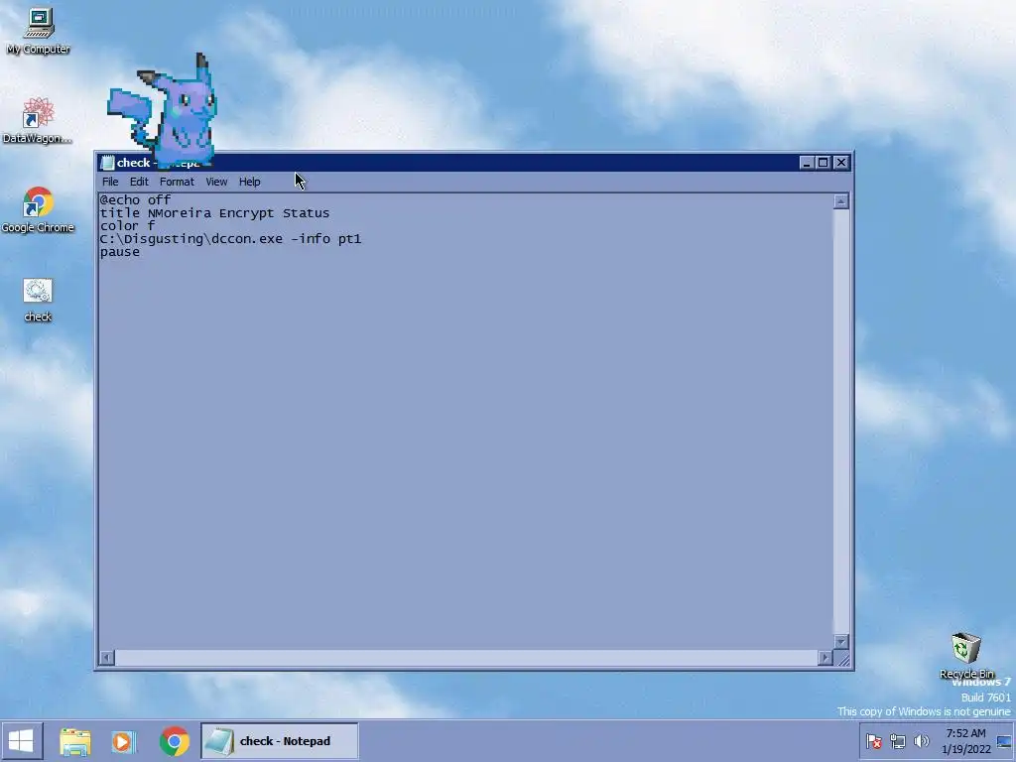The width and height of the screenshot is (1016, 762).
Task: Click the vertical scrollbar down arrow
Action: point(841,642)
